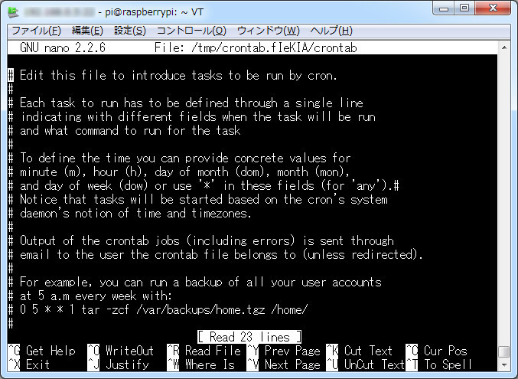Click the scrollbar down arrow
518x379 pixels.
[x=504, y=365]
